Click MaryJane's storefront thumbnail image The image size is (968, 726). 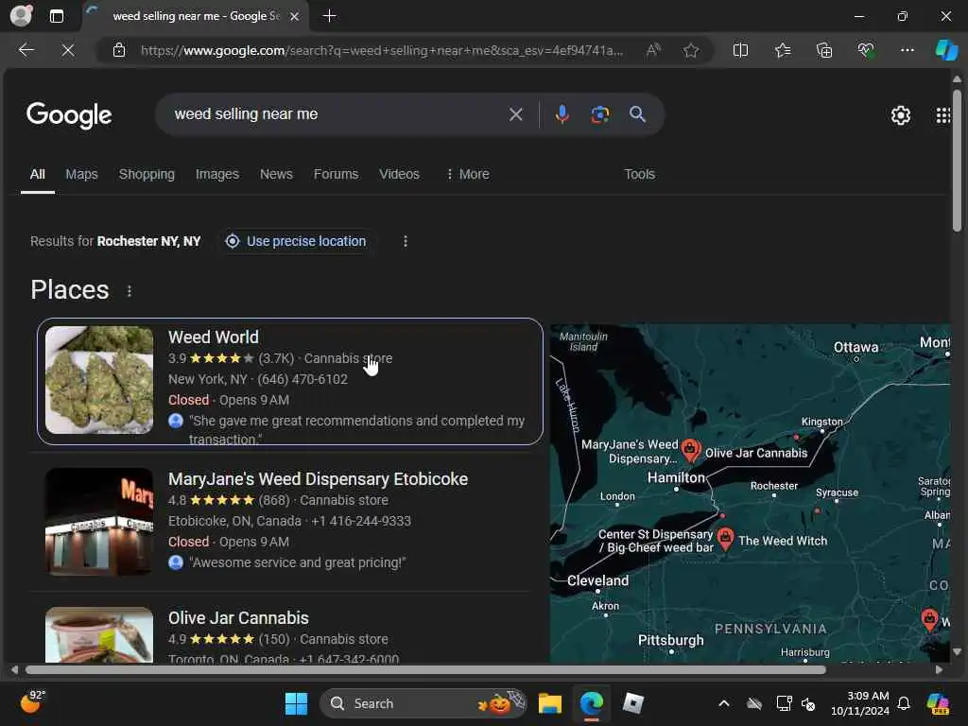(x=99, y=522)
